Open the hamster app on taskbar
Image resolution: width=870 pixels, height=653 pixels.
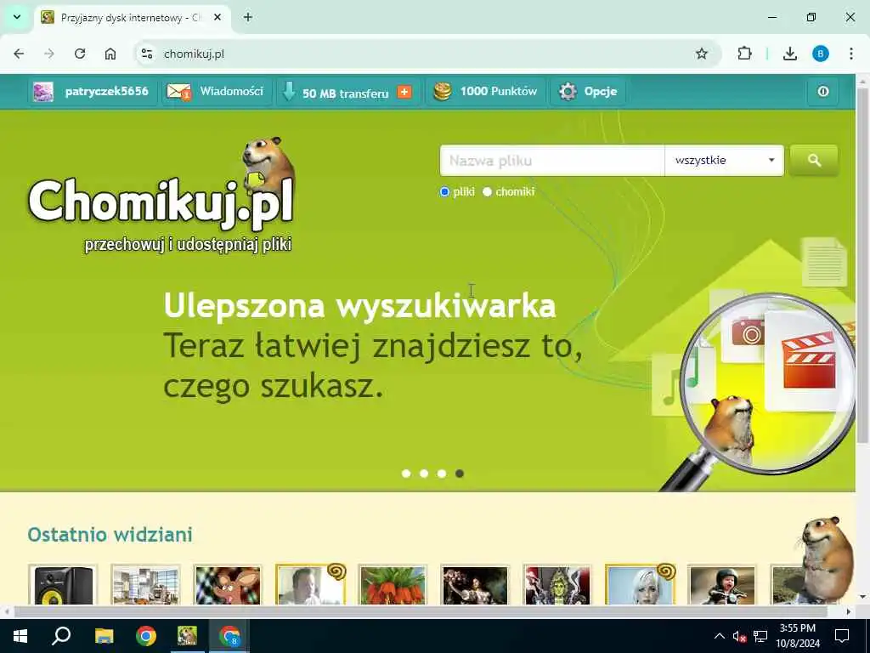187,636
